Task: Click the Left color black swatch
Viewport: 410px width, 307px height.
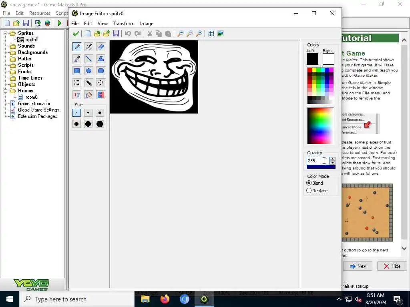Action: point(312,59)
